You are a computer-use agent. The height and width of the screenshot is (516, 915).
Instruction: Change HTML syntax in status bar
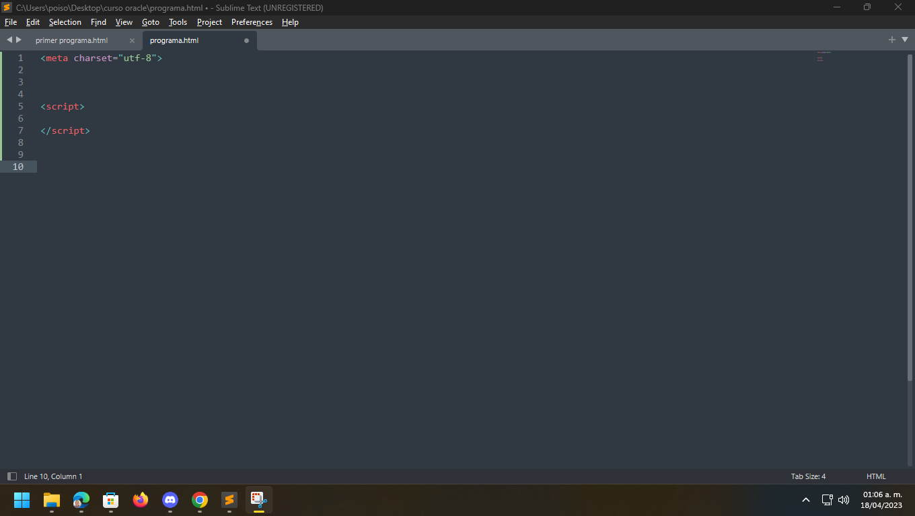(x=876, y=476)
